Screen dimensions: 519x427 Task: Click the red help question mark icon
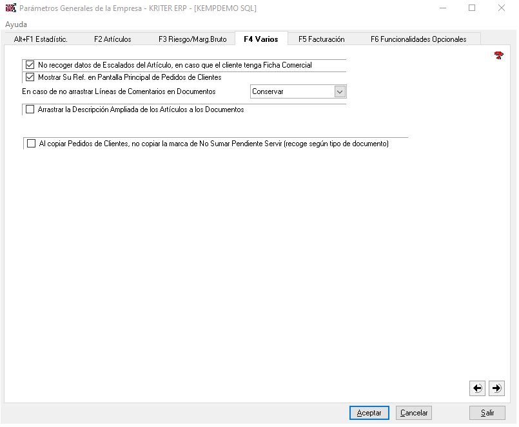pos(498,56)
